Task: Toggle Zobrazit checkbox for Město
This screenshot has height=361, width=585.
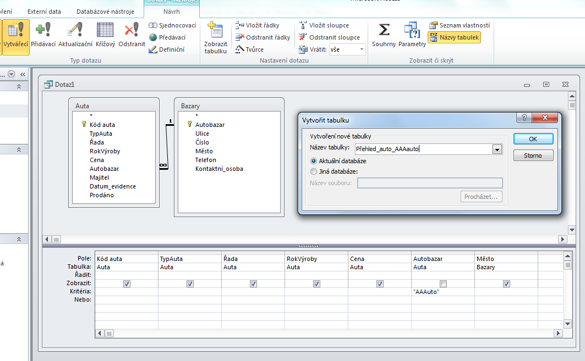Action: coord(506,284)
